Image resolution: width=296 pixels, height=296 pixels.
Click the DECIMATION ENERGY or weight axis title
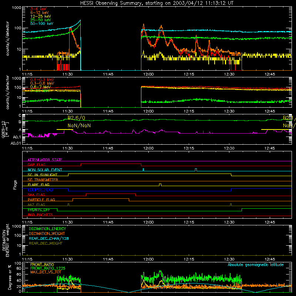pyautogui.click(x=5, y=240)
